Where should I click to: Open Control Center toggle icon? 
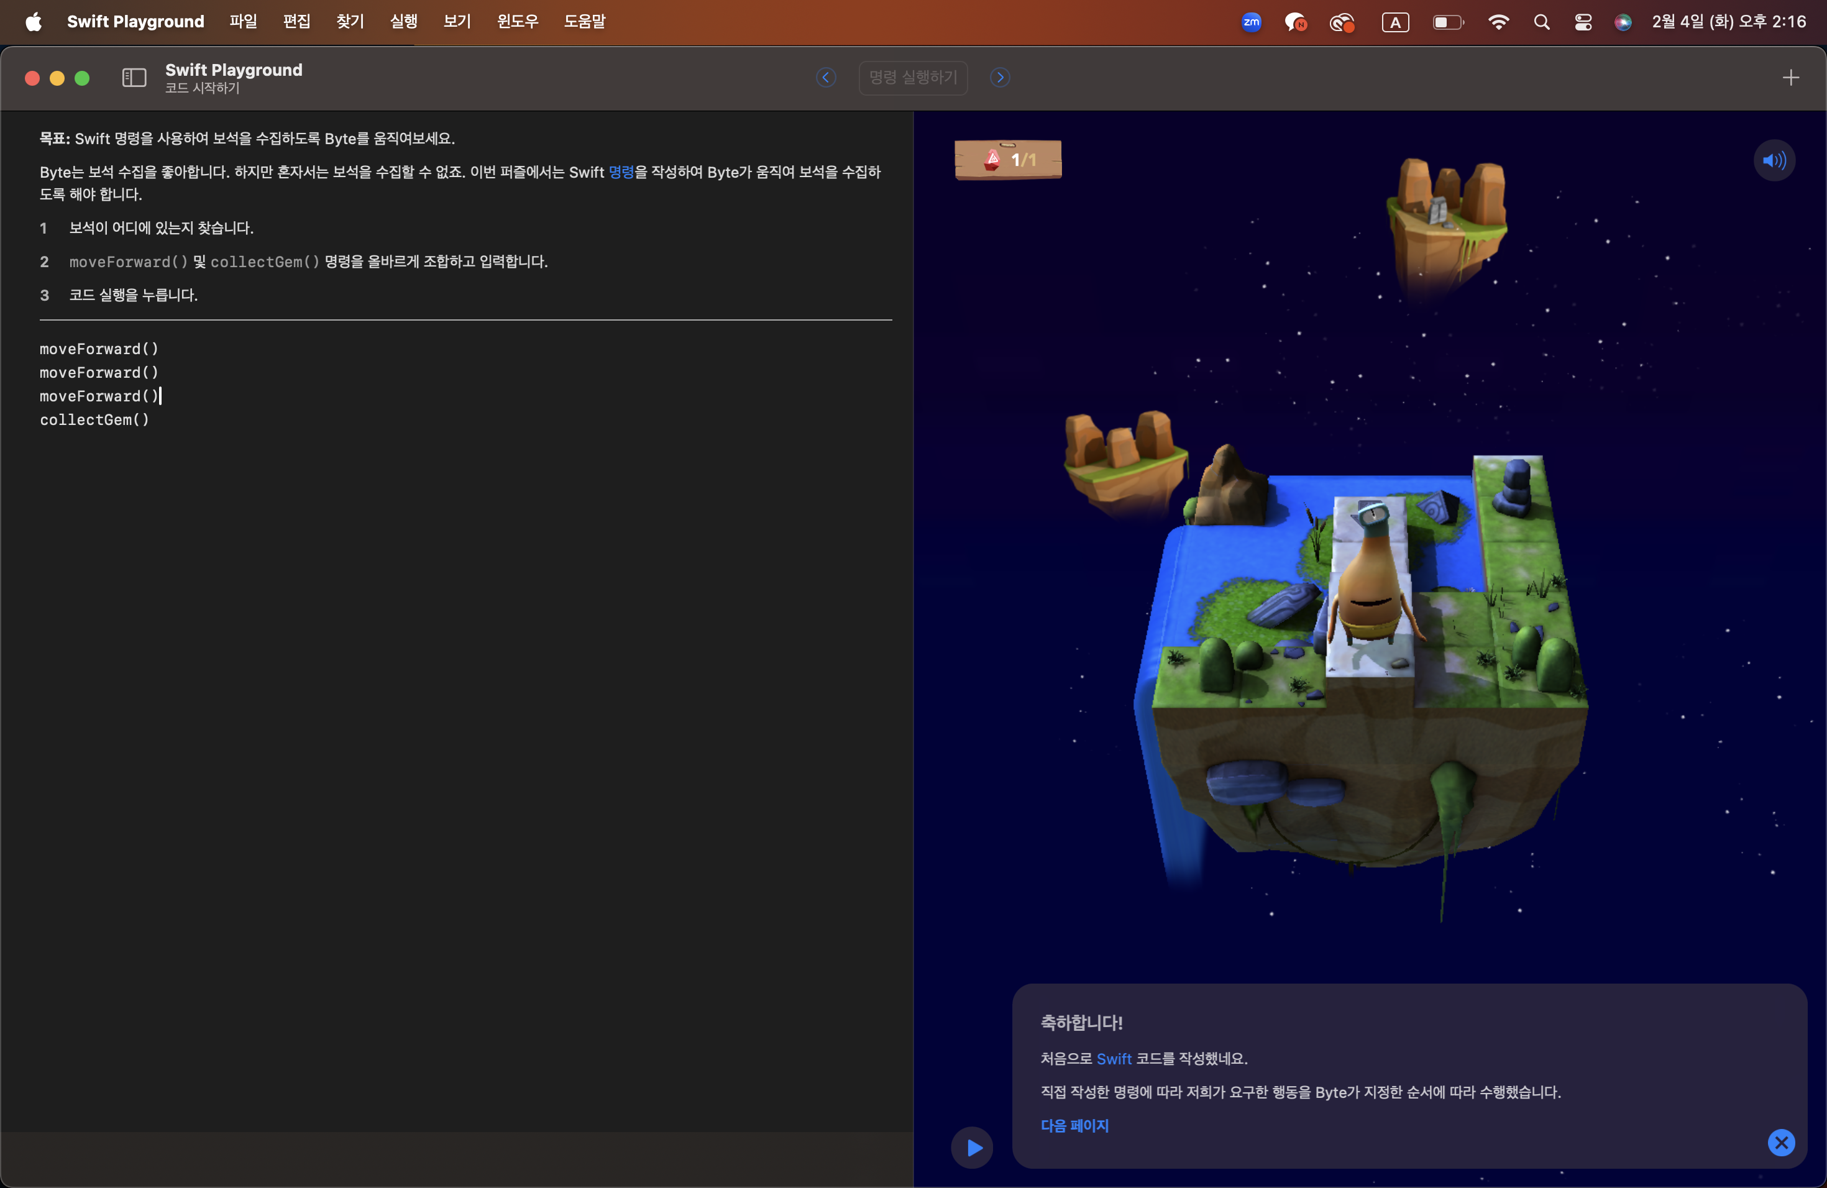tap(1583, 22)
